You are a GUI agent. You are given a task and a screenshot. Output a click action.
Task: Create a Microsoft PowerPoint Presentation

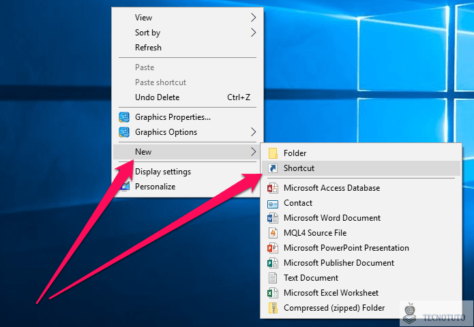(x=361, y=248)
